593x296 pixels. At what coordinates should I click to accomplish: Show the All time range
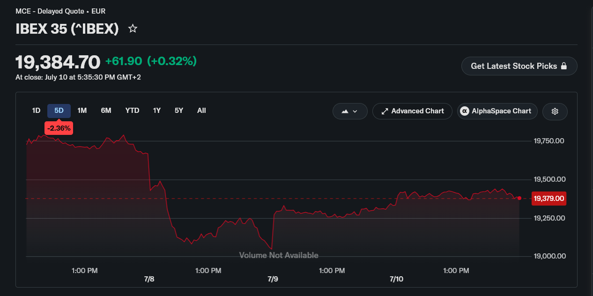click(201, 111)
